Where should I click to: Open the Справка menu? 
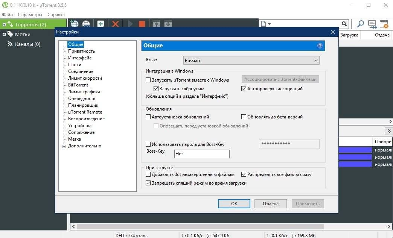pos(56,15)
